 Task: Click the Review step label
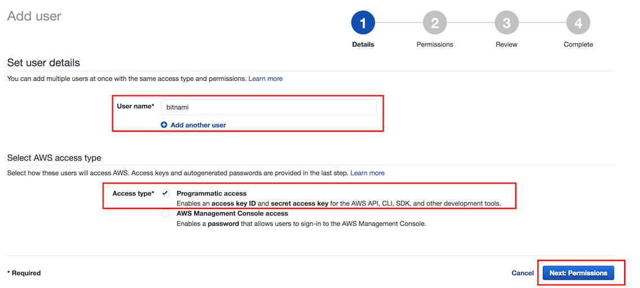point(507,45)
